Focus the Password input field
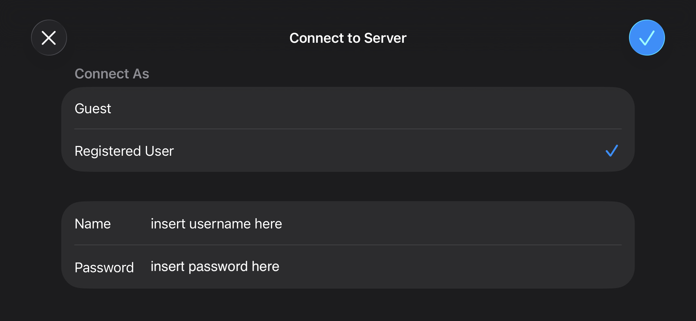Viewport: 696px width, 321px height. click(381, 267)
